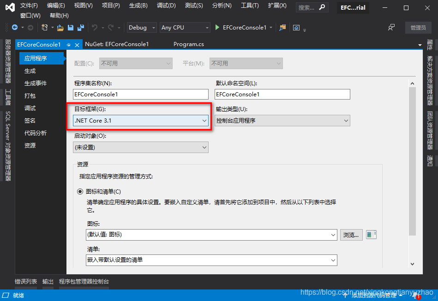Click the 浏览... button

[351, 235]
